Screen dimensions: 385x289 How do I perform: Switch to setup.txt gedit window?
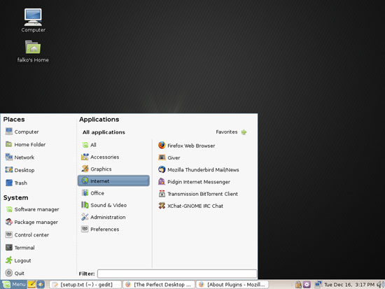click(x=85, y=285)
